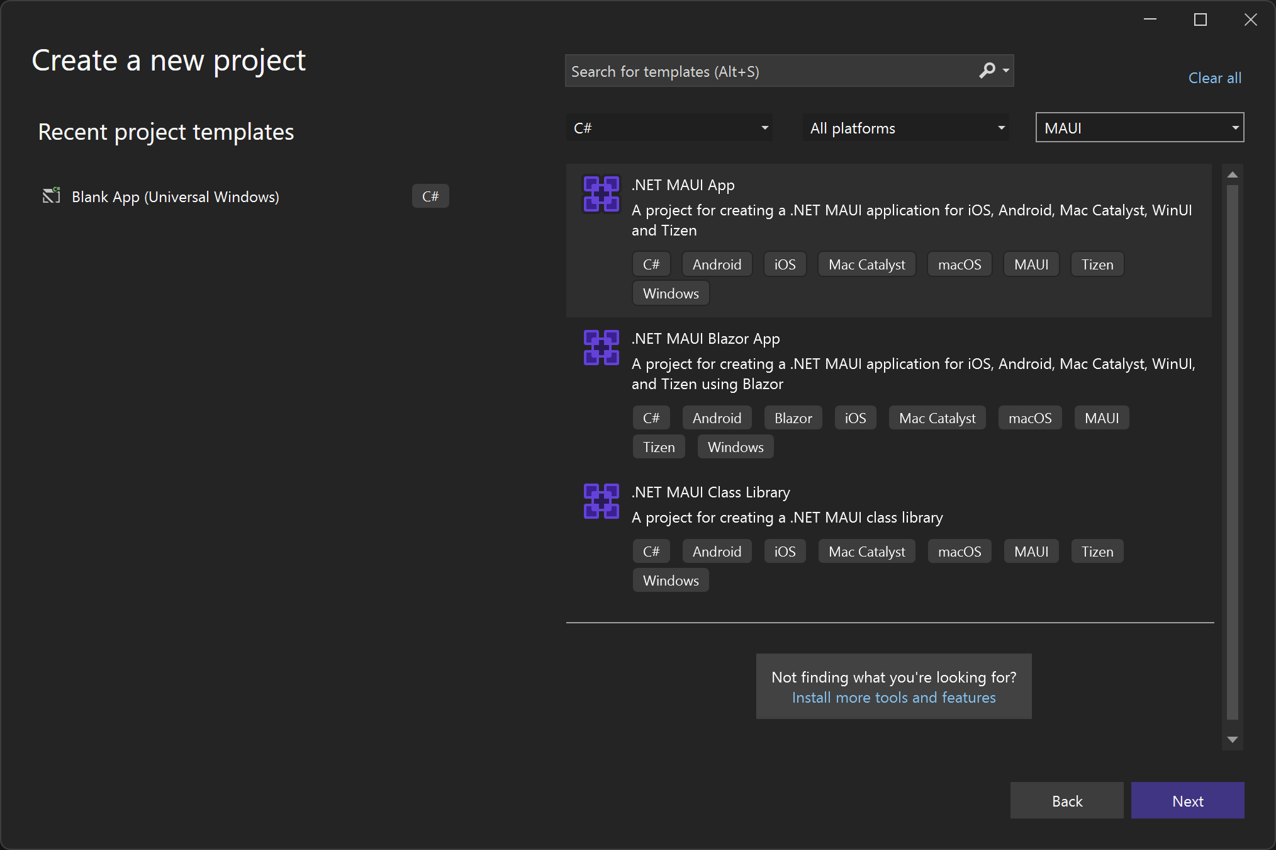Open the language filter dropdown showing C#
Screen dimensions: 1276x850
669,127
